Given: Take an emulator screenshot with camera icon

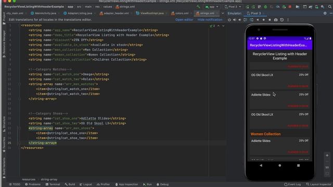Looking at the screenshot, I should click(x=276, y=20).
